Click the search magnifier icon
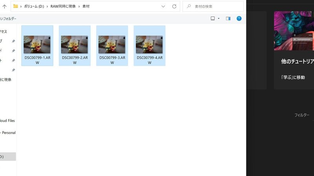This screenshot has width=314, height=176. click(x=189, y=6)
